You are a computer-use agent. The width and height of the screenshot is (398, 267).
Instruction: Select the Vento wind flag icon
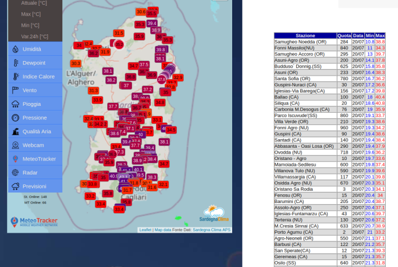click(16, 90)
